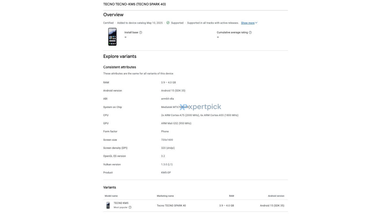Open the phone image in Overview
Viewport: 377px width, 214px height.
point(112,37)
